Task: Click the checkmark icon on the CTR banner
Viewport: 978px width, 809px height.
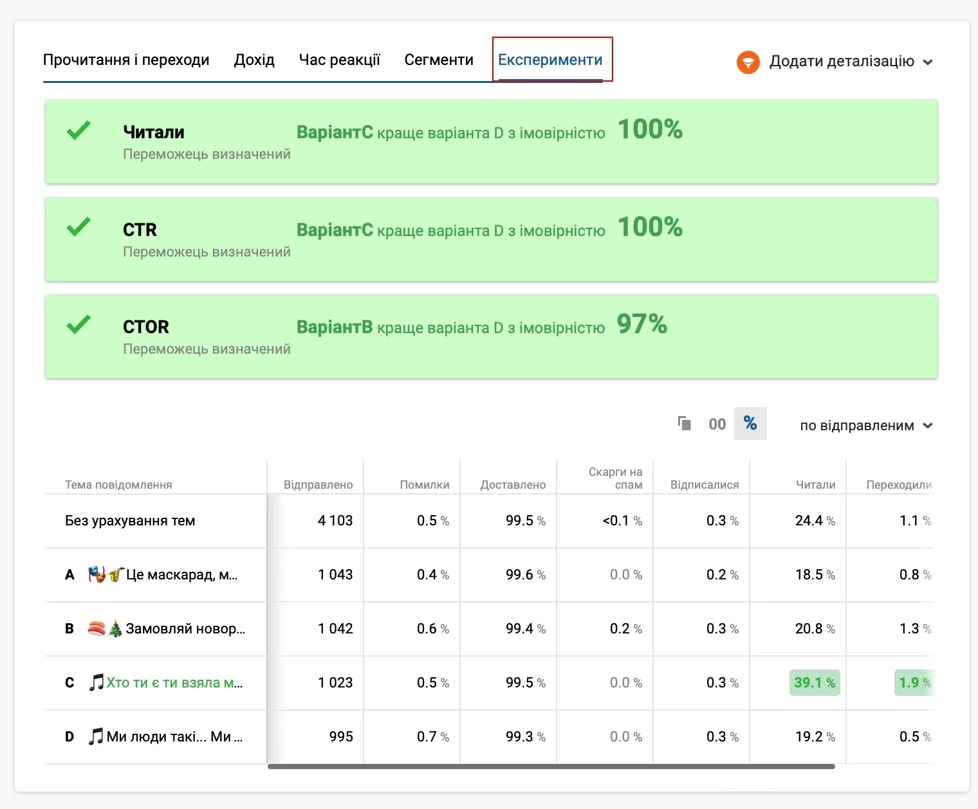Action: tap(78, 226)
